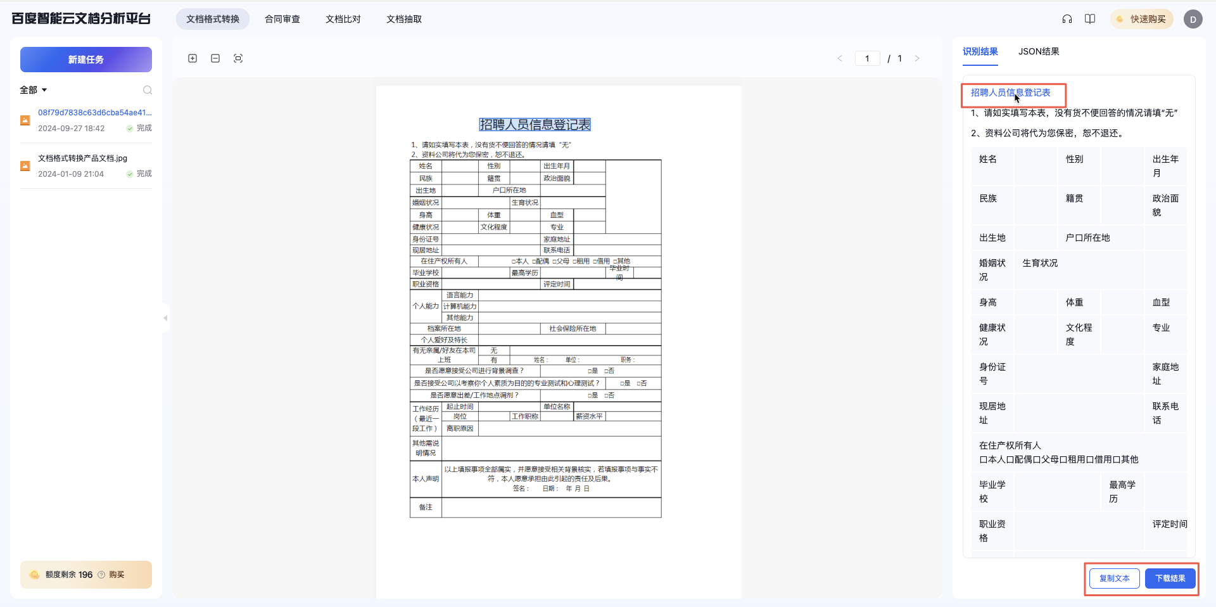Click the user avatar D icon
The image size is (1216, 607).
(x=1193, y=19)
